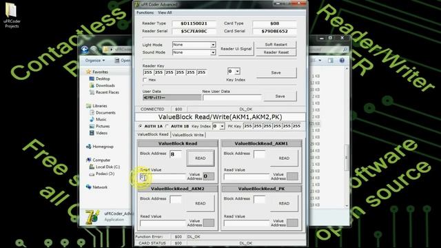Click the Reader Serial value $5C7EA98C
The image size is (441, 248).
[x=194, y=31]
